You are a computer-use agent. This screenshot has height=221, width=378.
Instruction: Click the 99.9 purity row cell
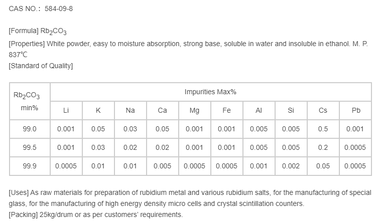pyautogui.click(x=30, y=166)
